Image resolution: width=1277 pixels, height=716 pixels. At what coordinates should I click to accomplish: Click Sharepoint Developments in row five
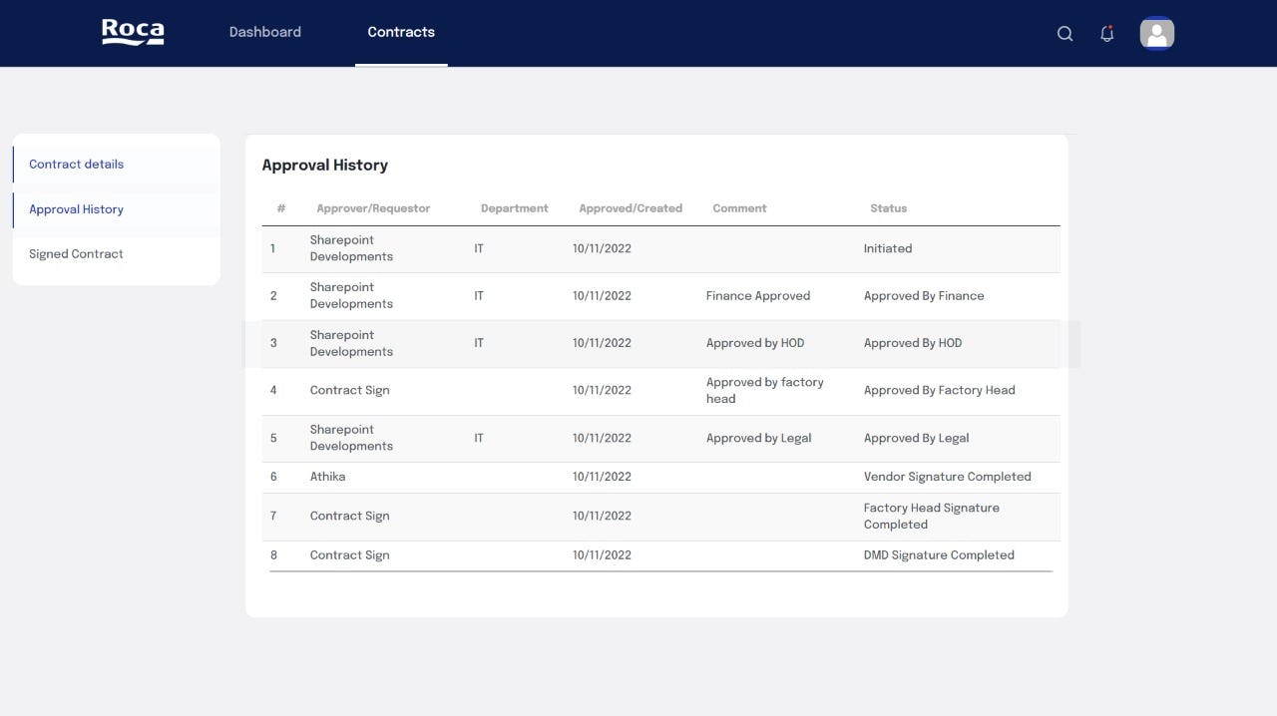coord(351,438)
